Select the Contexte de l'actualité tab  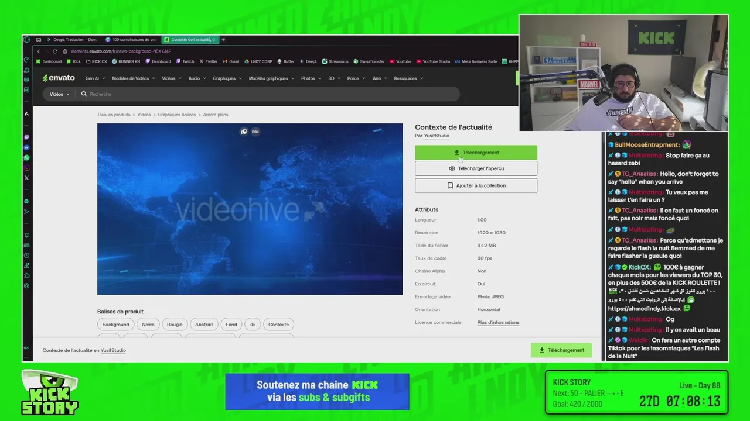click(190, 40)
